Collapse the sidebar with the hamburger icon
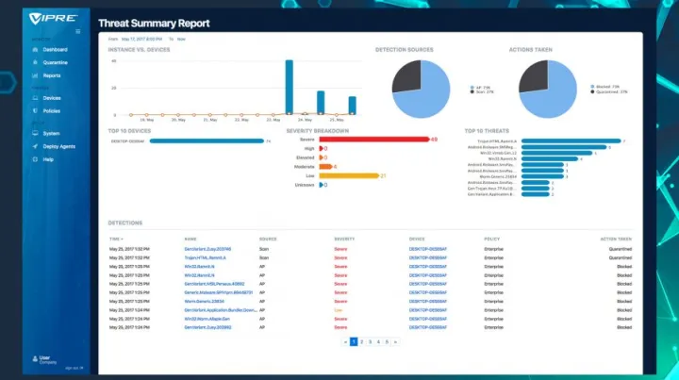The image size is (679, 380). click(x=77, y=31)
